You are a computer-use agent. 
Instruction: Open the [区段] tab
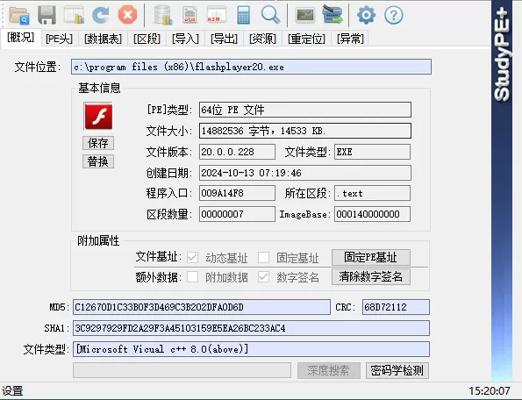tap(147, 39)
